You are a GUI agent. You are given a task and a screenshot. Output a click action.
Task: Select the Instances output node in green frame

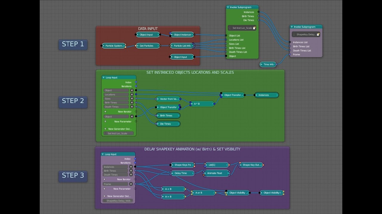coord(267,95)
